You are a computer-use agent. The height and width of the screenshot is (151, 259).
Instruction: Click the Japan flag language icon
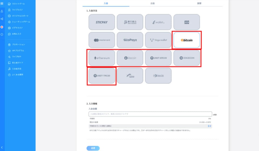point(2,27)
